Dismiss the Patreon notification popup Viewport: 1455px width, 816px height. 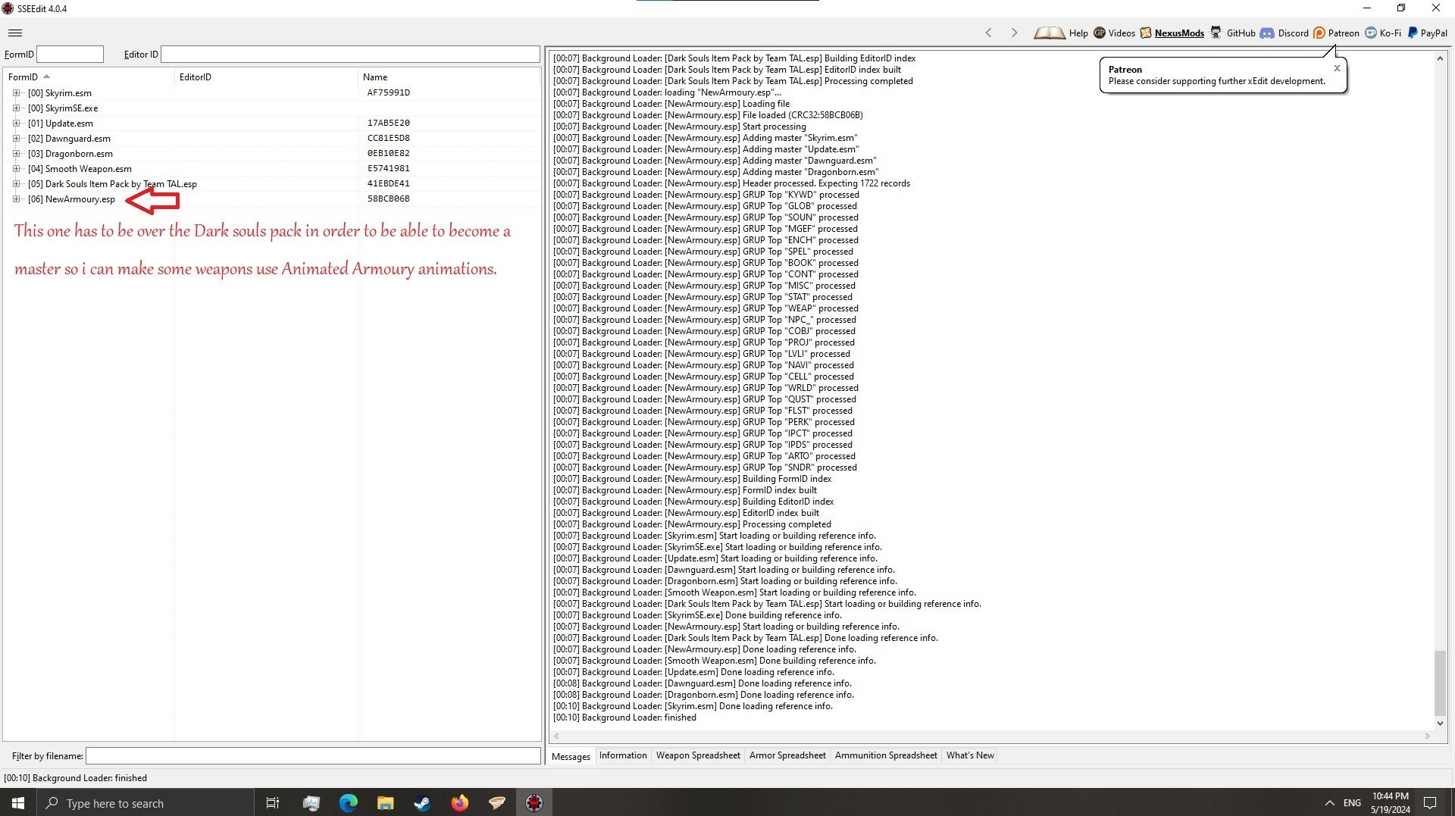(1337, 67)
